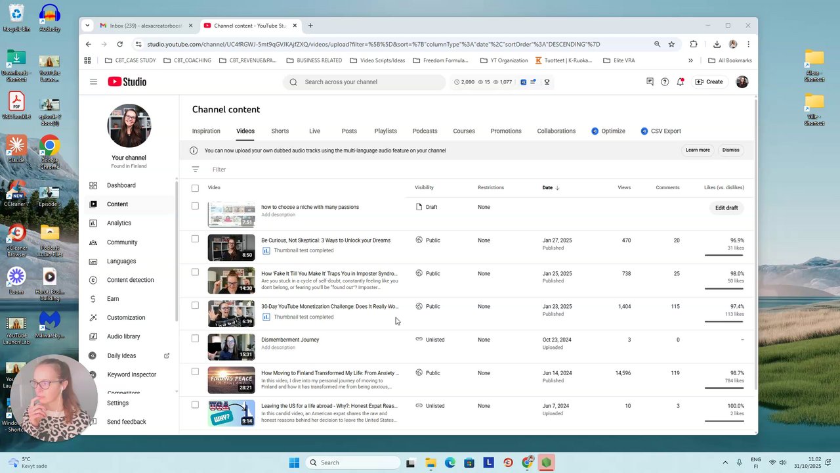This screenshot has width=840, height=473.
Task: Click the Community people icon
Action: 93,242
